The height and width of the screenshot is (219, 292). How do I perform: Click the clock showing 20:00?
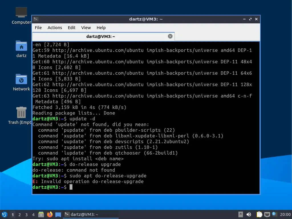point(285,214)
